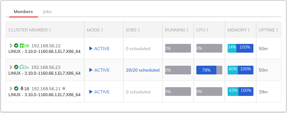Viewport: 287px width, 113px height.
Task: Expand the 192.168.56.21 member row
Action: [11, 88]
